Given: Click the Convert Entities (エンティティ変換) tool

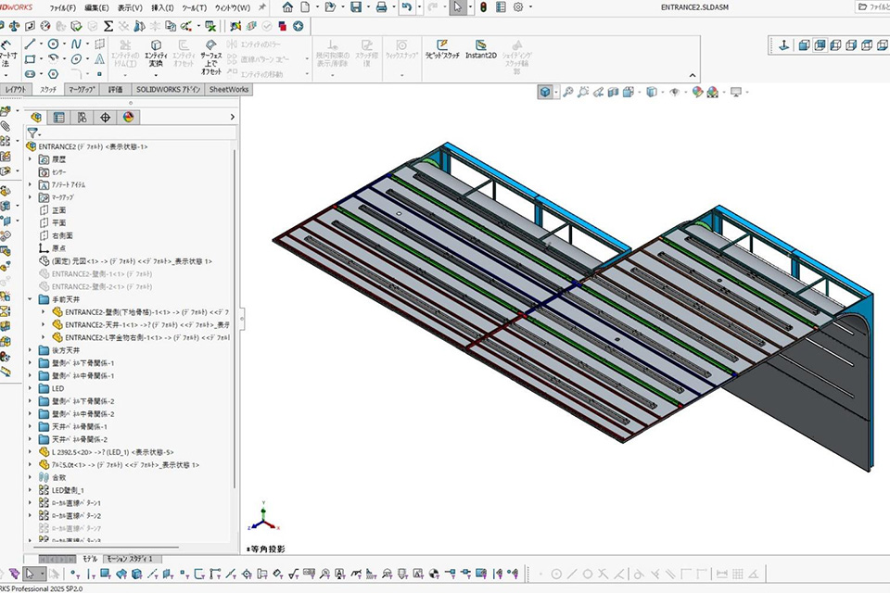Looking at the screenshot, I should click(x=155, y=50).
